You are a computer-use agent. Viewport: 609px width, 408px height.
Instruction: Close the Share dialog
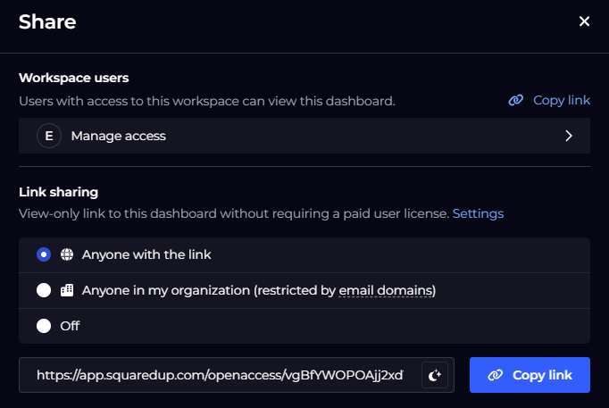584,21
